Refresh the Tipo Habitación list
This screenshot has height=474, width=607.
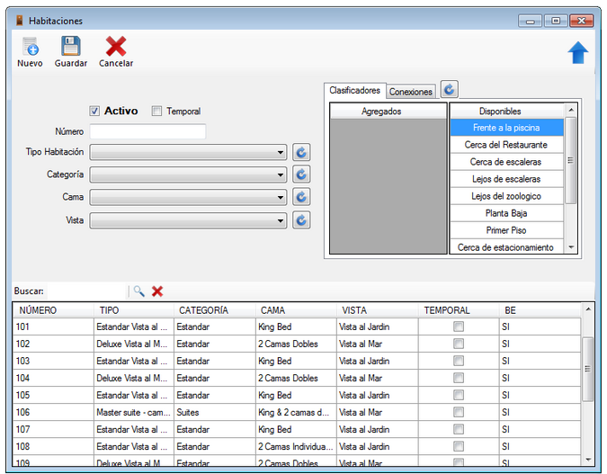tap(301, 152)
